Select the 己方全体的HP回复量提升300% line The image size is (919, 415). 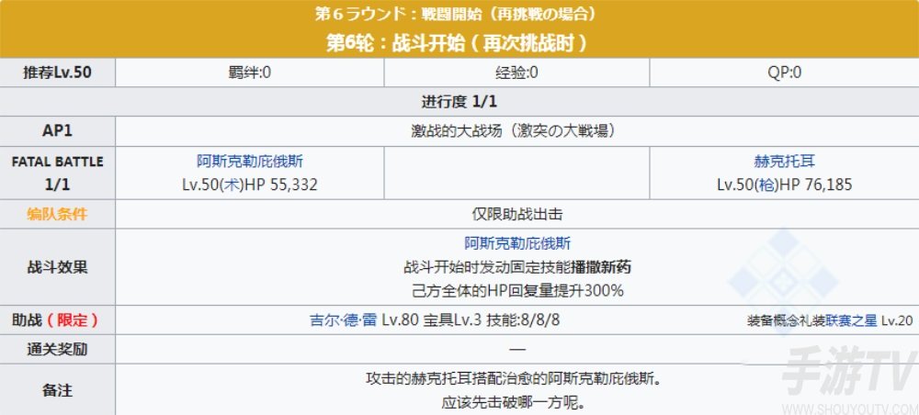(x=516, y=290)
